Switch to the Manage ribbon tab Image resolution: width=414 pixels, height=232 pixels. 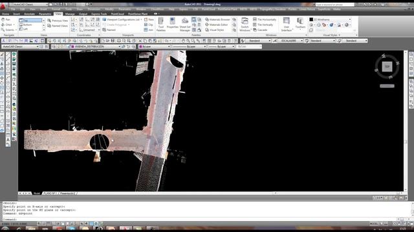click(x=70, y=14)
